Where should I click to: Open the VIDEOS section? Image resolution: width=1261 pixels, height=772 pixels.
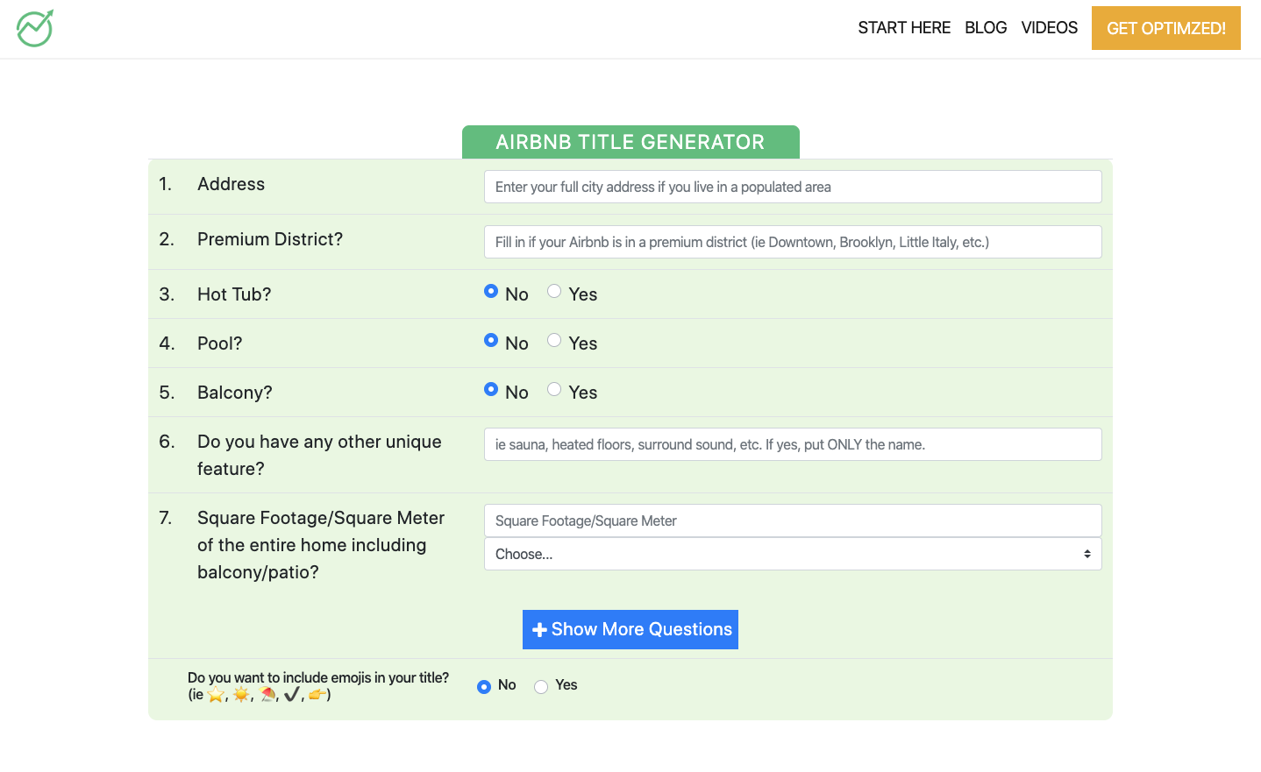click(x=1049, y=27)
